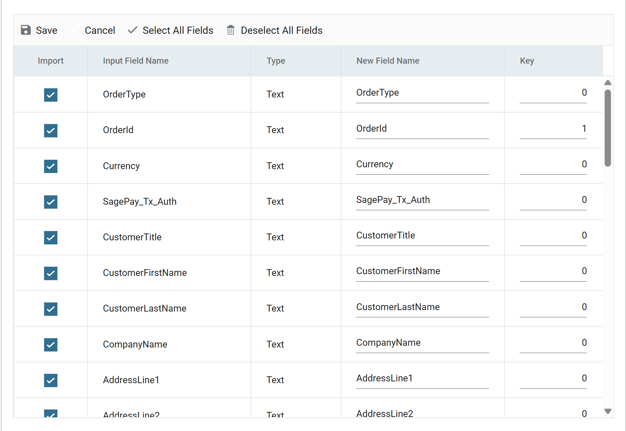Toggle the Currency import checkbox
This screenshot has height=431, width=626.
51,166
